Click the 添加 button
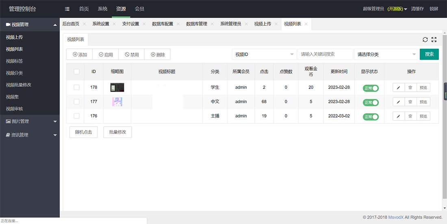This screenshot has width=447, height=224. pyautogui.click(x=80, y=54)
